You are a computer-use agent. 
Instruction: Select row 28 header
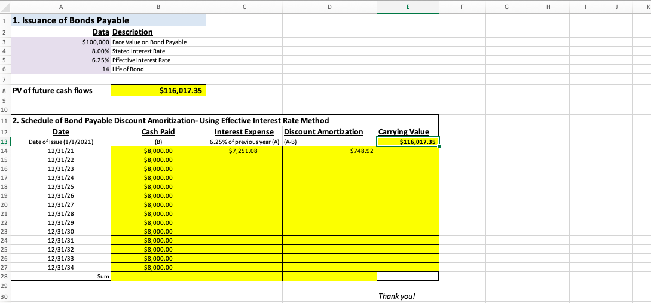coord(5,277)
